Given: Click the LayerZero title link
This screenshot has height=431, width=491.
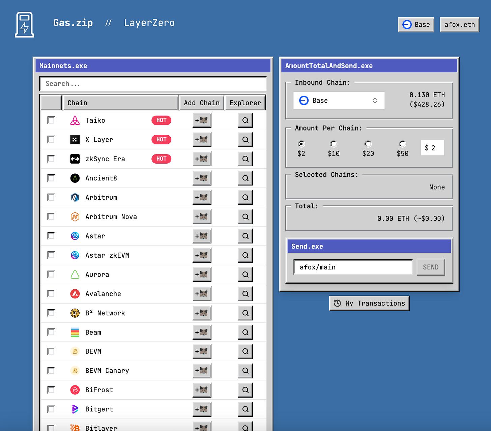Looking at the screenshot, I should (149, 23).
